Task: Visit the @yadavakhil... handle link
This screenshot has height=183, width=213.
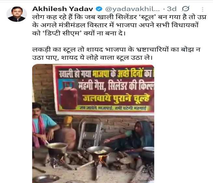Action: click(132, 9)
